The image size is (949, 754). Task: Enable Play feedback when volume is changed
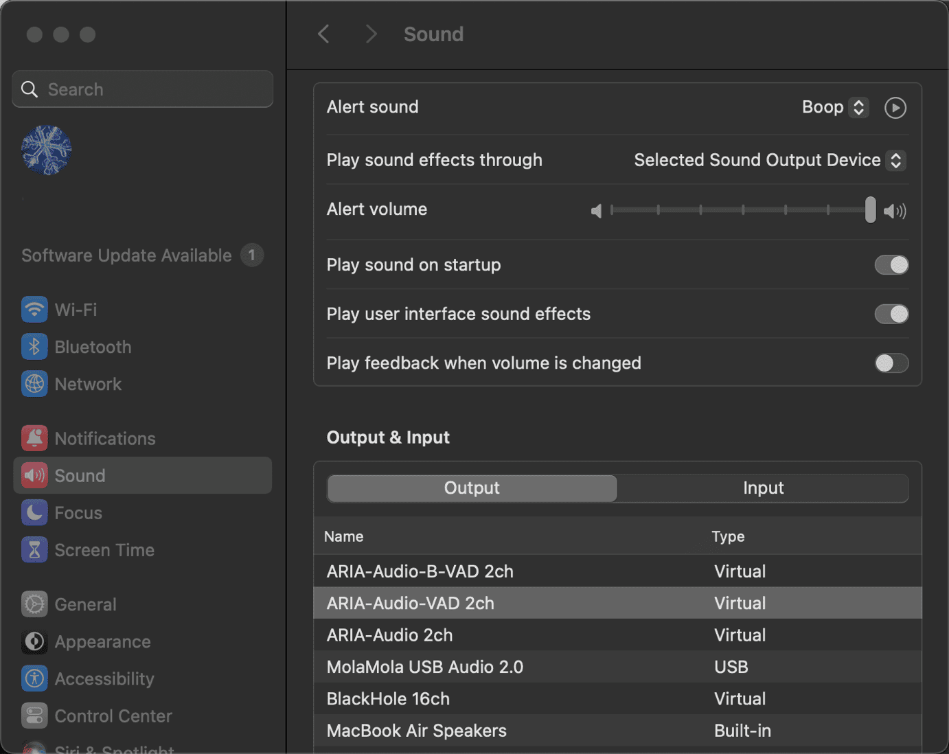(x=891, y=363)
